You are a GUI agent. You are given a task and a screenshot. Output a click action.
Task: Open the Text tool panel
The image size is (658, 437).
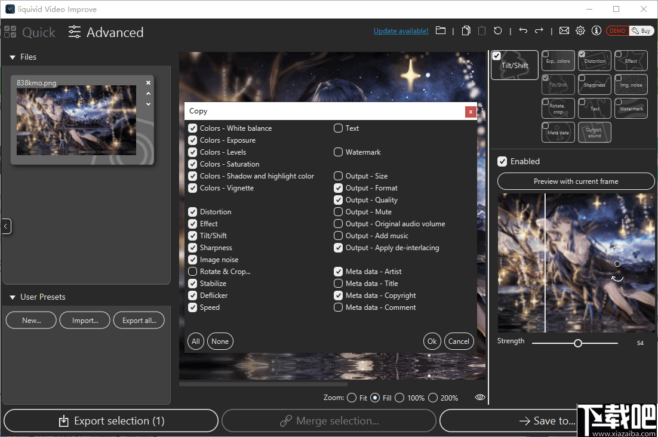(594, 108)
